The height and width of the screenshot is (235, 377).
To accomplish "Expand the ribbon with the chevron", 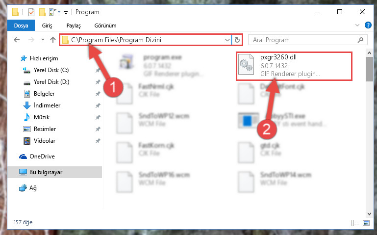I will click(357, 25).
